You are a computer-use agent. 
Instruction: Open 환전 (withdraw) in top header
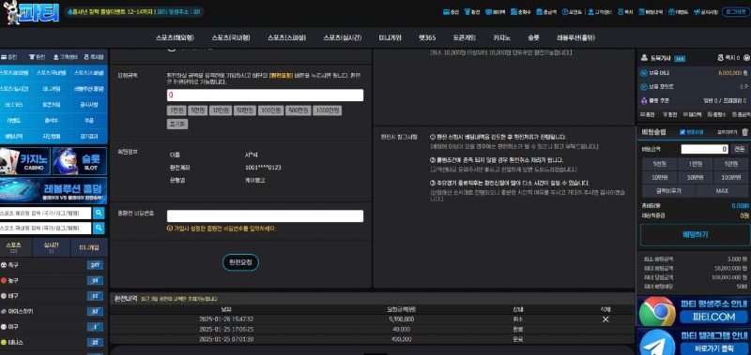[472, 12]
